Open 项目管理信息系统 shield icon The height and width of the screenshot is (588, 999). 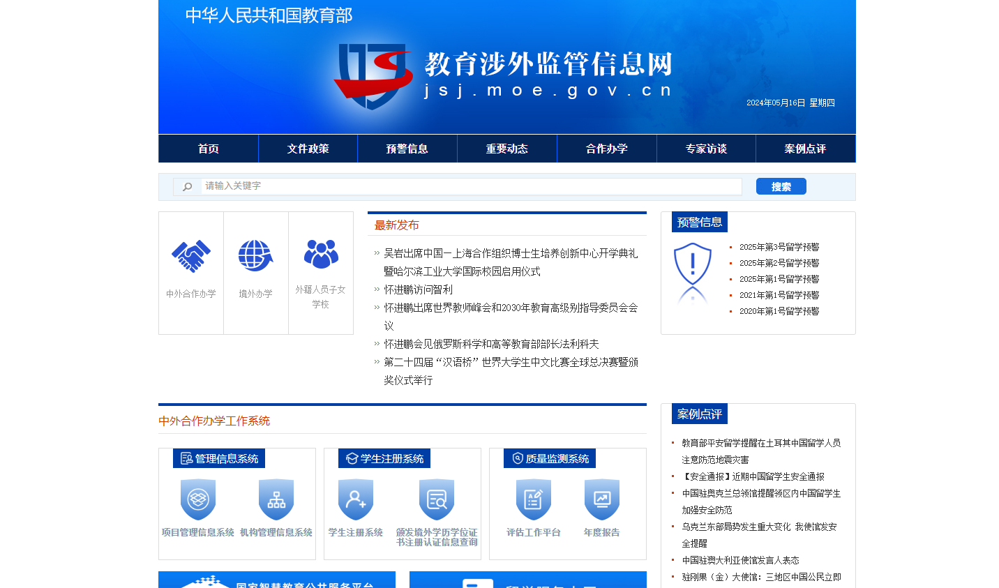(x=198, y=498)
